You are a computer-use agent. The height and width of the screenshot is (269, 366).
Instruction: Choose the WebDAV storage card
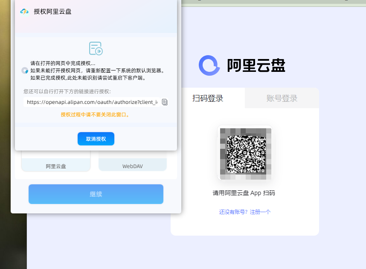click(133, 161)
